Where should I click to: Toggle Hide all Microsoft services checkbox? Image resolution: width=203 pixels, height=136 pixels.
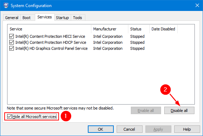coord(9,117)
